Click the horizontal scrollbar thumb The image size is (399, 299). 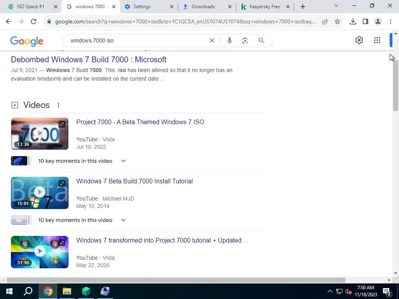click(176, 280)
